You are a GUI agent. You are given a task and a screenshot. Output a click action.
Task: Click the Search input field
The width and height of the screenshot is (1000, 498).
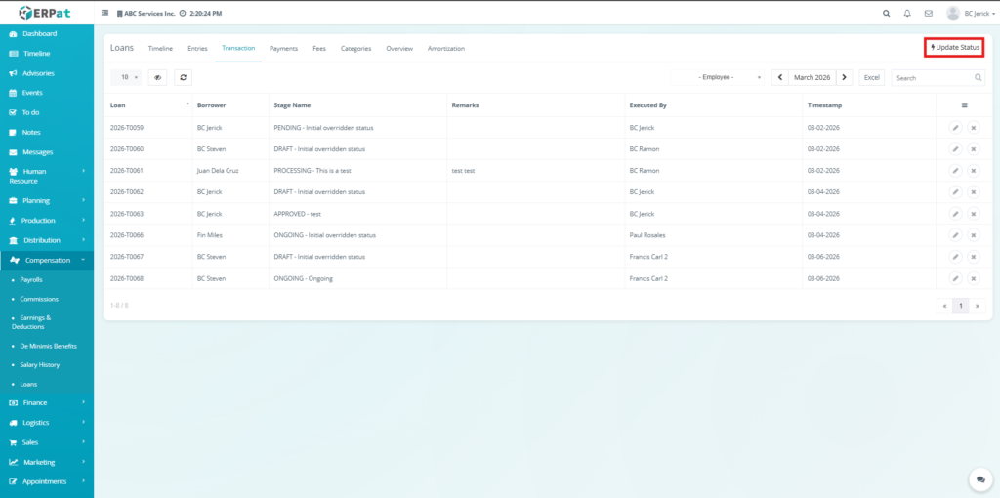click(933, 77)
